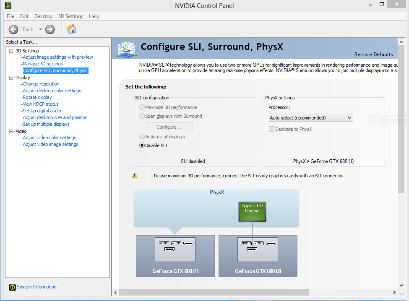This screenshot has height=301, width=409.
Task: Click the Back arrow button
Action: pyautogui.click(x=13, y=29)
